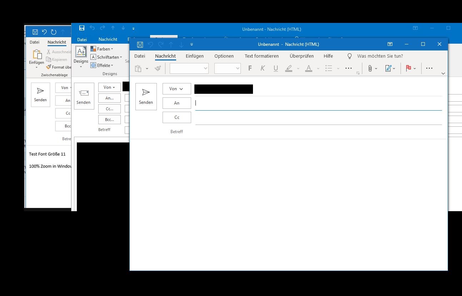
Task: Expand the ribbon display chevron at the right edge
Action: click(x=443, y=73)
